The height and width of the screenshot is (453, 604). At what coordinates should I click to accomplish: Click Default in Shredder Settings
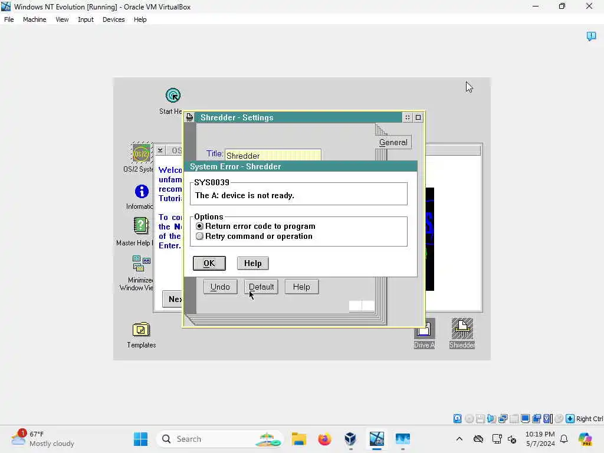click(x=261, y=287)
